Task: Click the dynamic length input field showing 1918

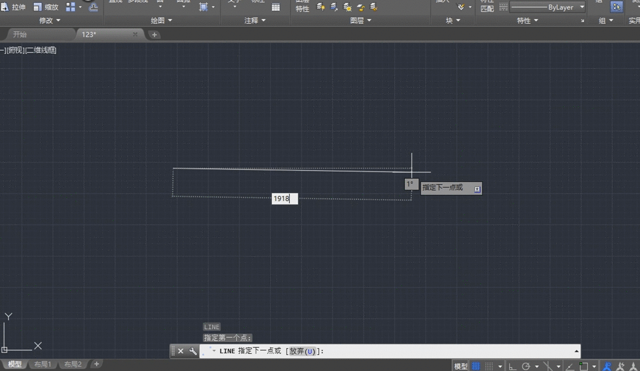Action: click(x=284, y=198)
